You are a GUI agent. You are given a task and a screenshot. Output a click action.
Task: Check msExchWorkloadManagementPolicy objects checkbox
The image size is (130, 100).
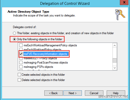(21, 45)
